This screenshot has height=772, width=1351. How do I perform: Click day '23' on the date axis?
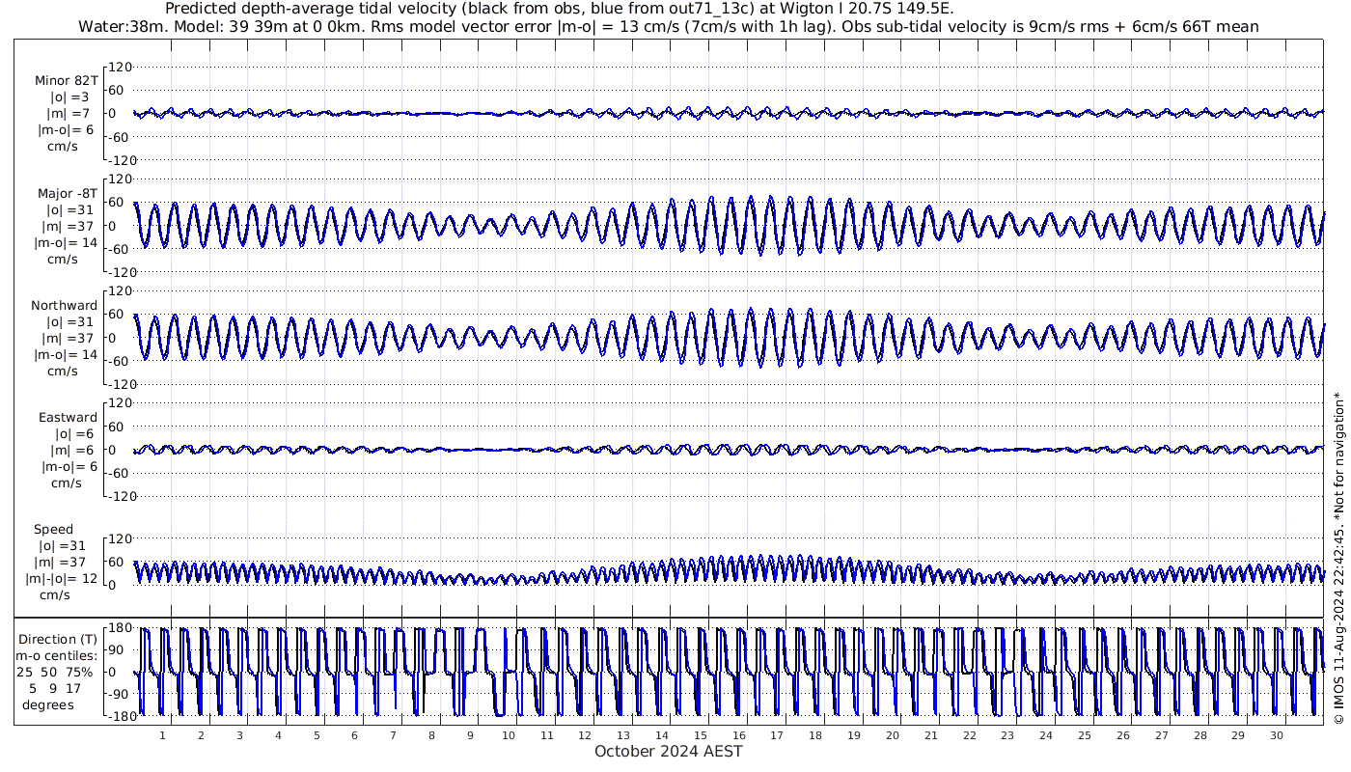[x=1007, y=735]
